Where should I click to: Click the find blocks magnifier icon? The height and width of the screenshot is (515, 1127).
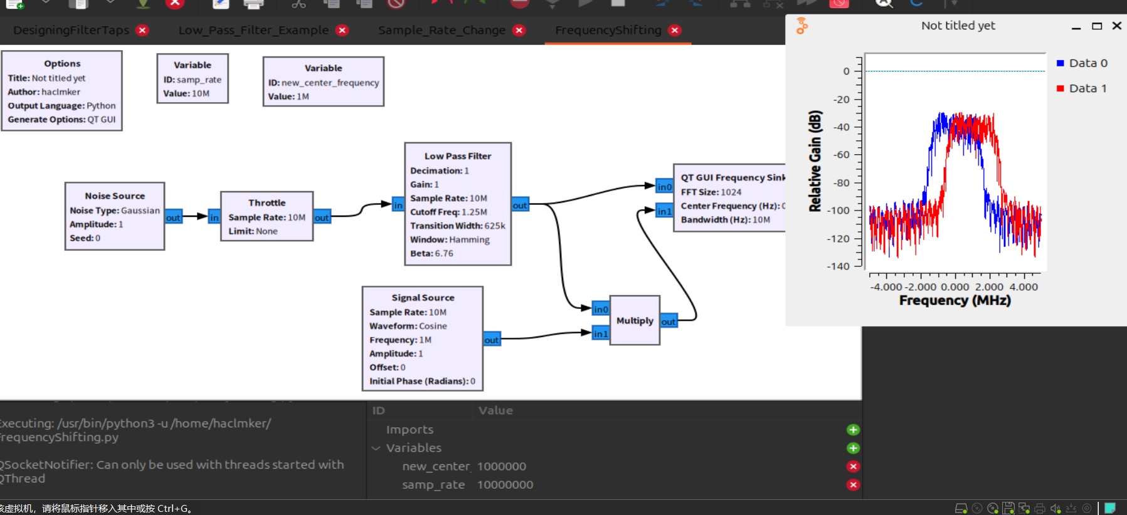pyautogui.click(x=884, y=3)
